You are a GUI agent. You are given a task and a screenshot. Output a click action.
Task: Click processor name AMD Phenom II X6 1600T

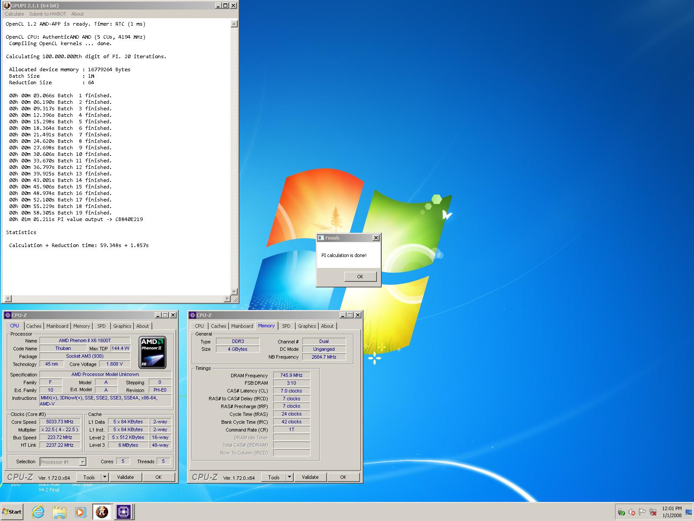85,340
